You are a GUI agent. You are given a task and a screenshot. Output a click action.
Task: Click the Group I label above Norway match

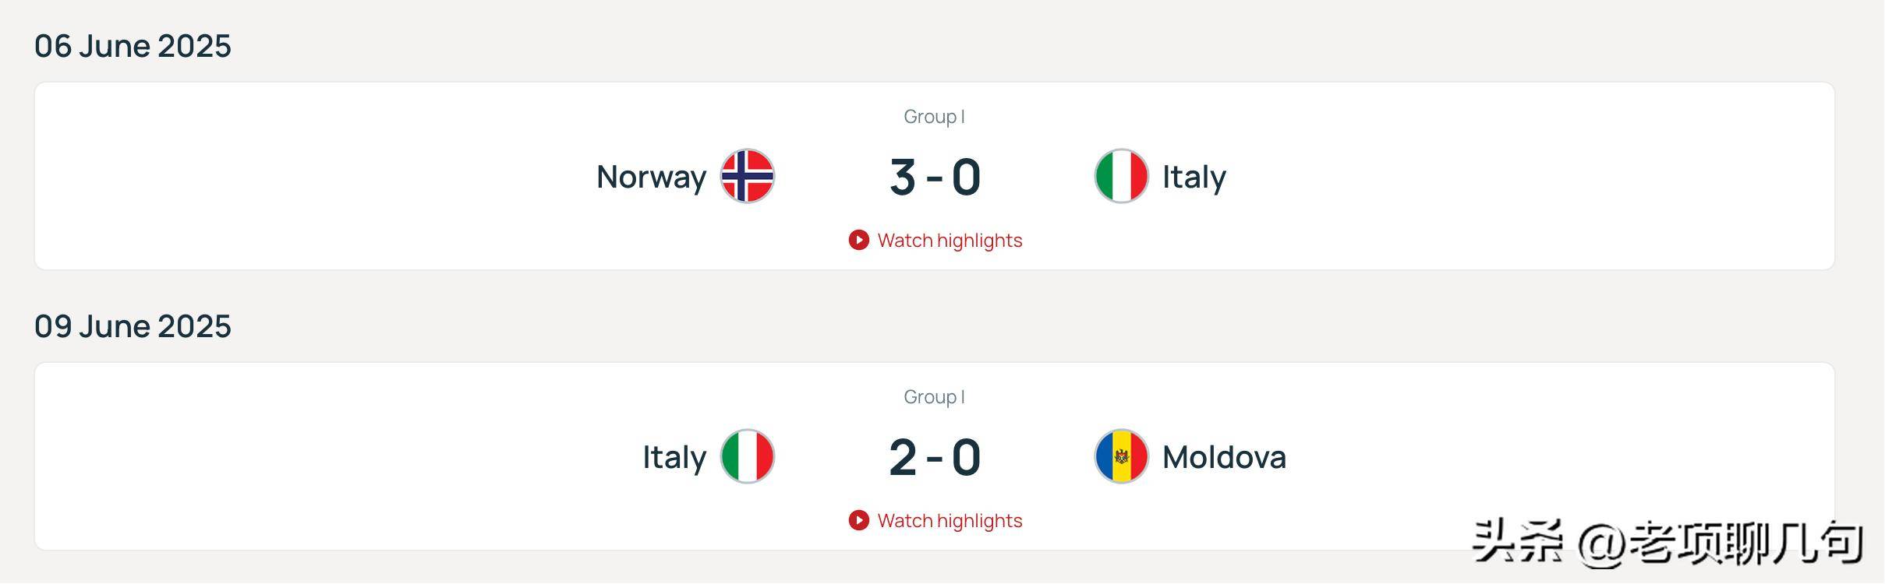(x=934, y=117)
